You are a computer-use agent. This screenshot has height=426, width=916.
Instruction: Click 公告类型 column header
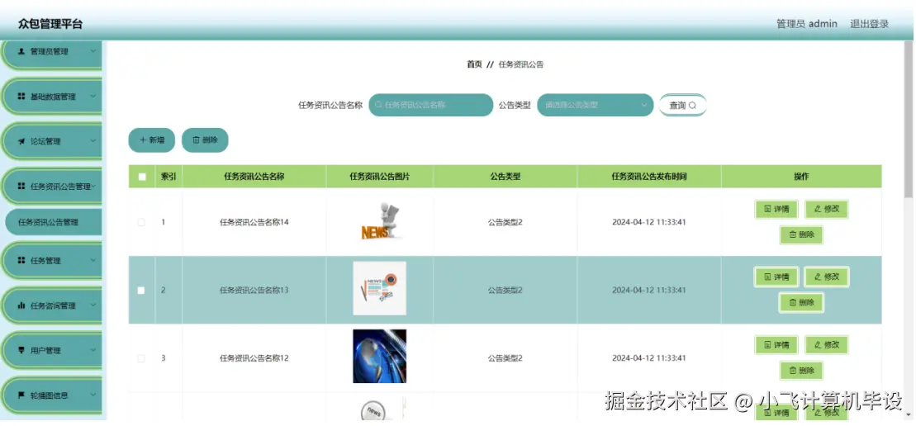pyautogui.click(x=505, y=176)
